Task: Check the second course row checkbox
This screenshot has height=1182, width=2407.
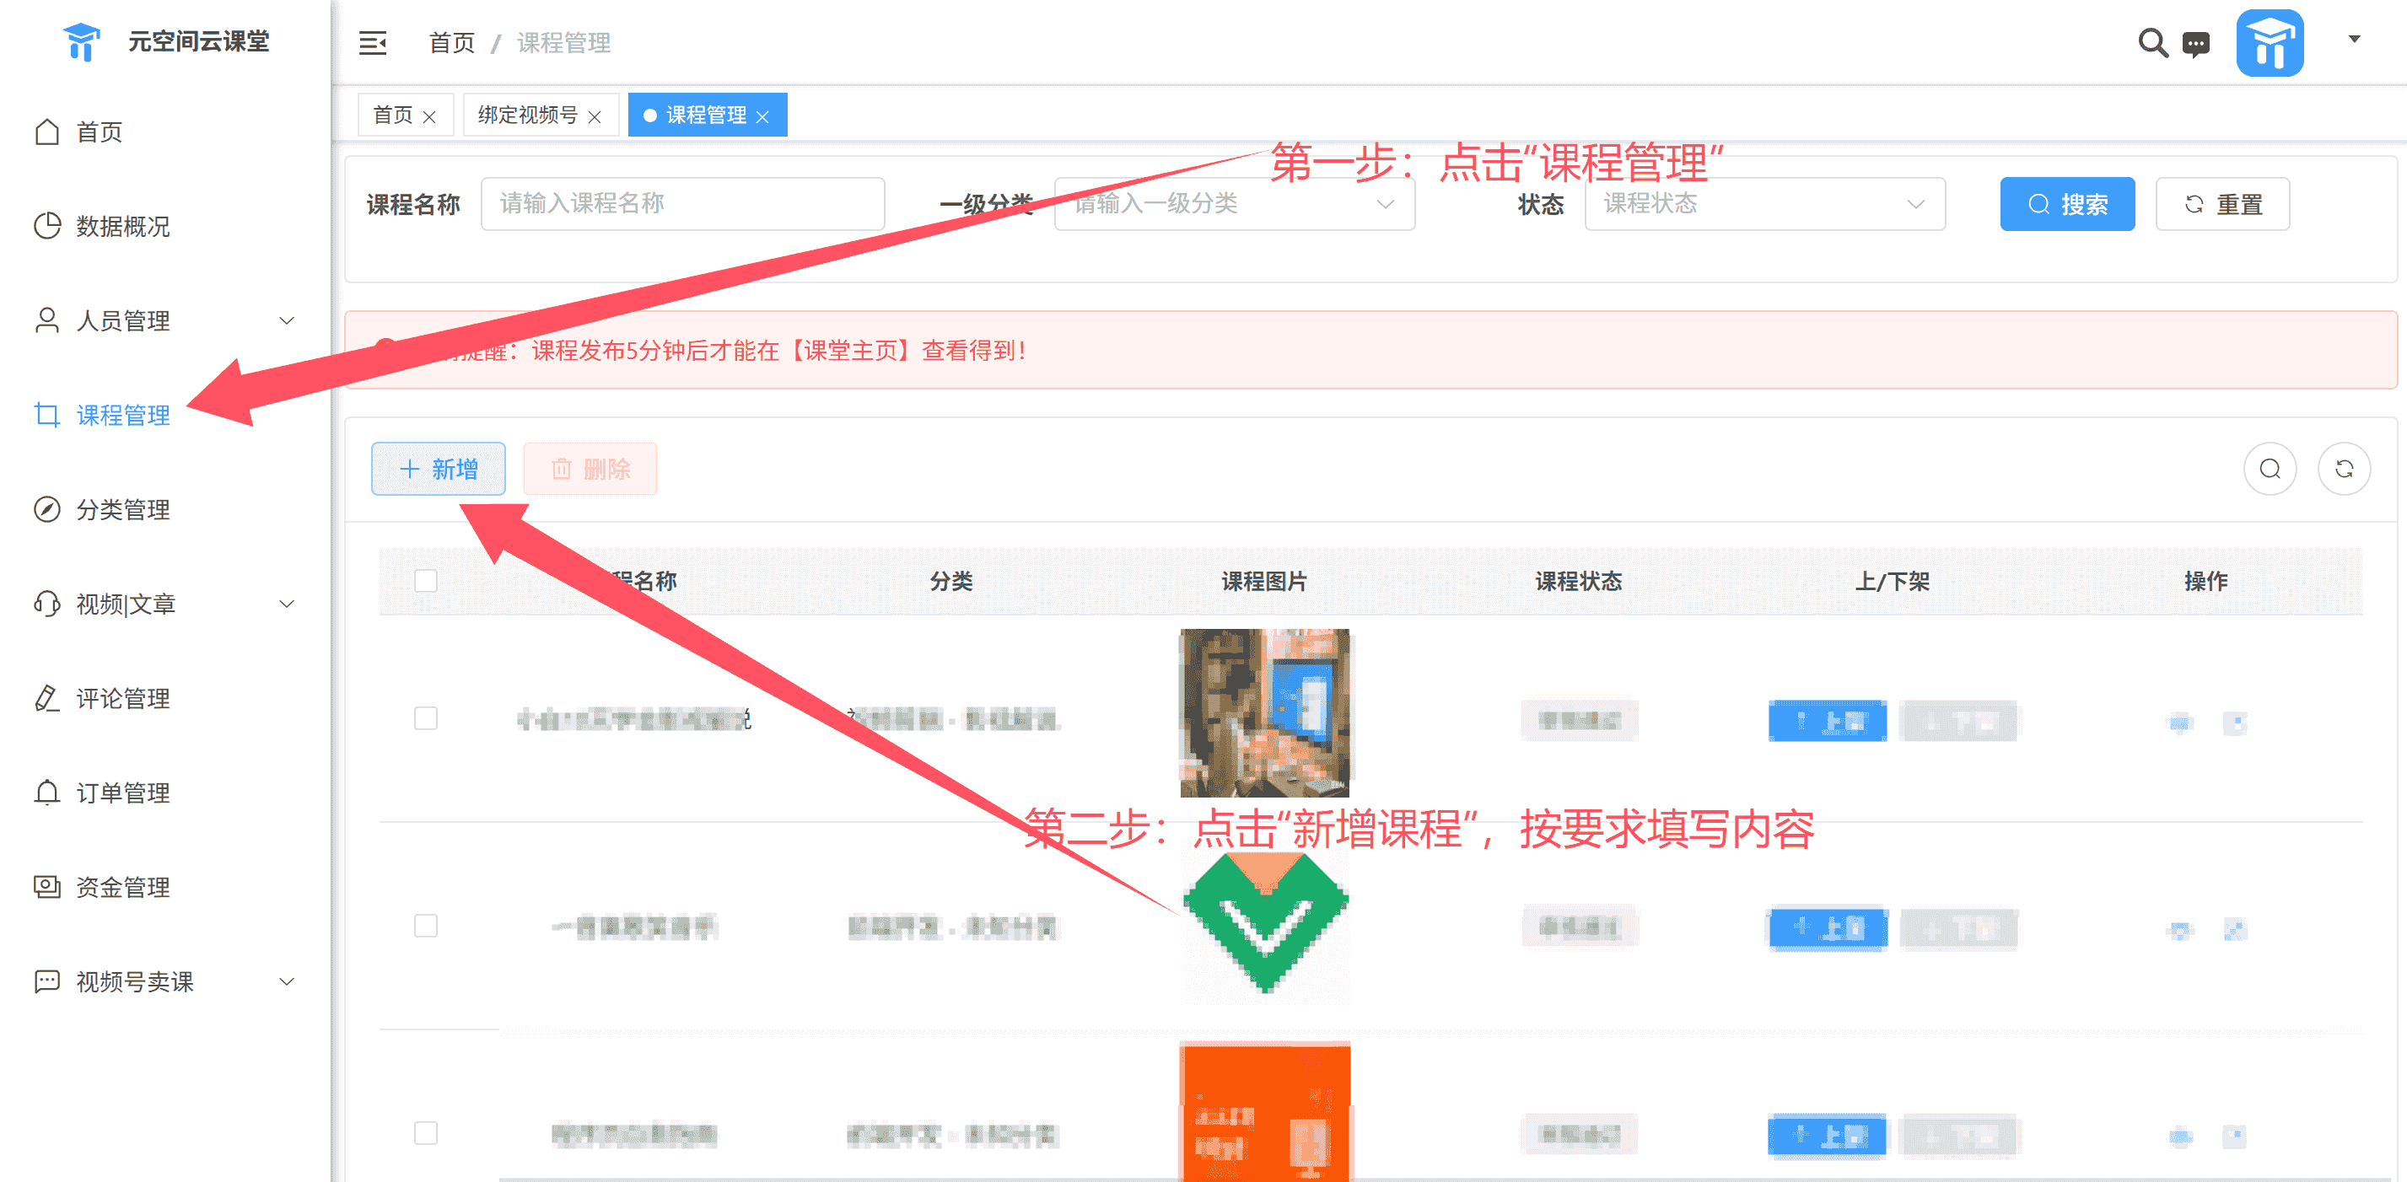Action: (x=426, y=925)
